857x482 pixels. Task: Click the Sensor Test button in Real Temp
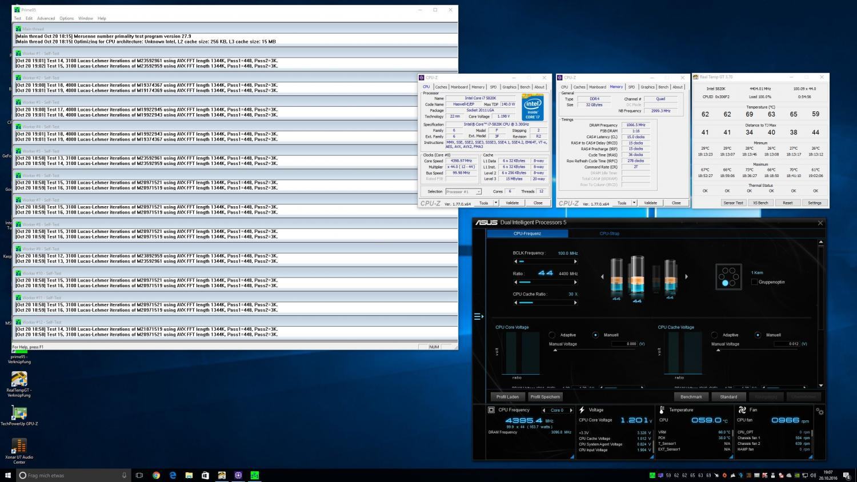pyautogui.click(x=733, y=203)
